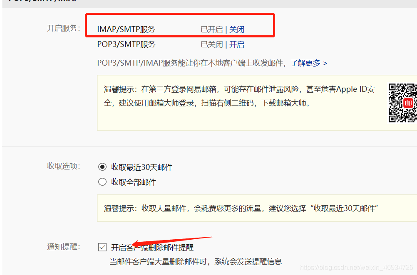Toggle 开启客户端删除邮件提醒 checkbox
This screenshot has height=275, width=417.
pos(102,247)
